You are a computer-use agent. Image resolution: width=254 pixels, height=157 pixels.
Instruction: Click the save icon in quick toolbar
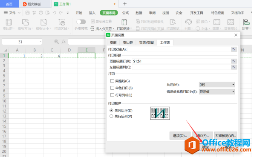(28, 13)
